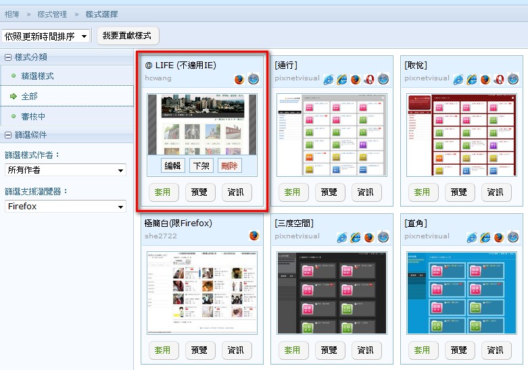Click gold-ringed IE icon on [取悅] card
The width and height of the screenshot is (528, 370).
472,80
